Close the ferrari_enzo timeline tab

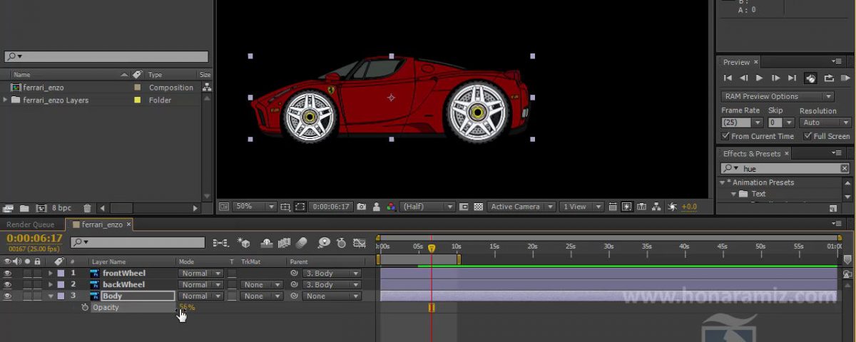pyautogui.click(x=129, y=224)
